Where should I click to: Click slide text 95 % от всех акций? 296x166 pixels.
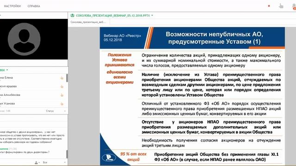133,157
